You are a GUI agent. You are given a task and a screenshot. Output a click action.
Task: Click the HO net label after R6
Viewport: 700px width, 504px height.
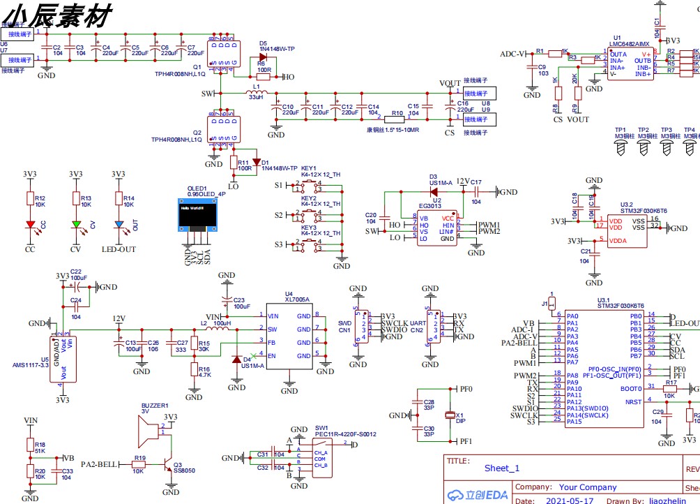[289, 77]
